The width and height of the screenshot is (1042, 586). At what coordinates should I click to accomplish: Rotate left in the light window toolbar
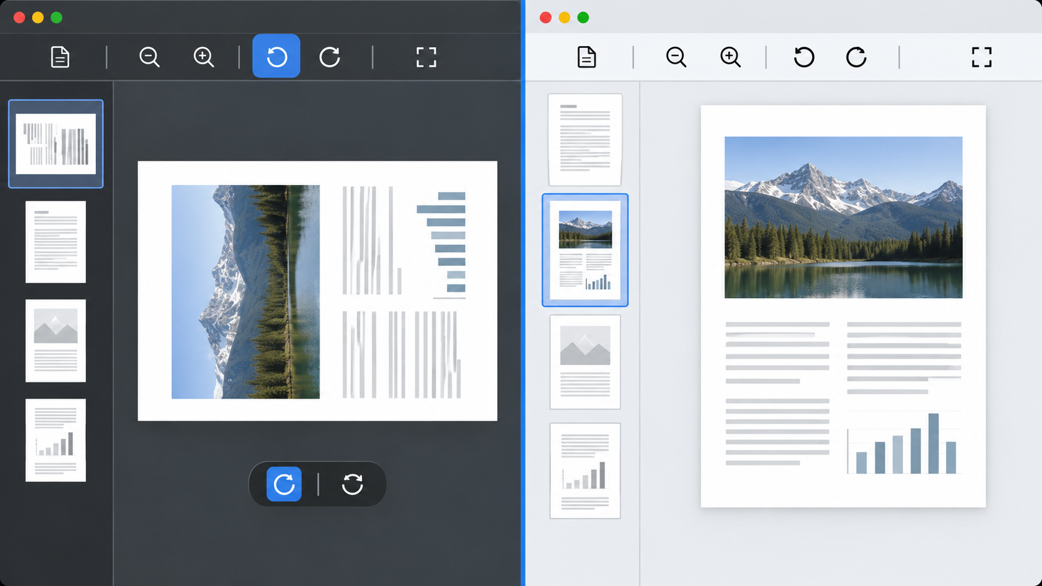tap(804, 57)
